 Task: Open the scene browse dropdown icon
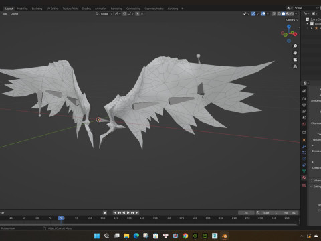coord(290,8)
